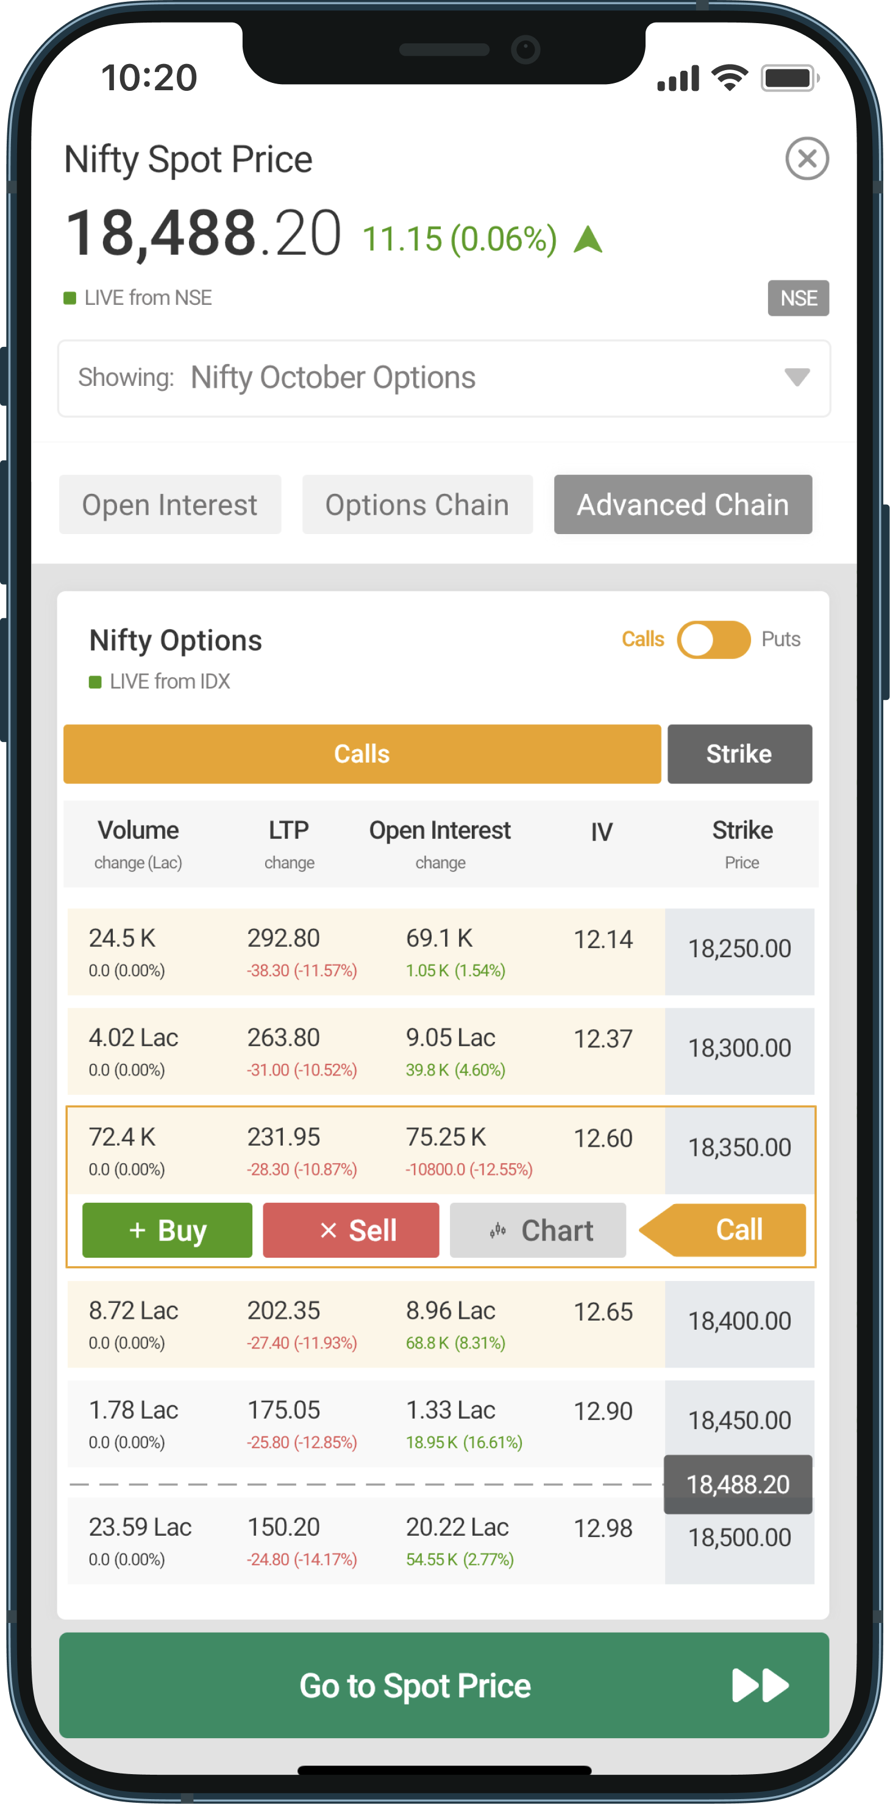Click the fast-forward arrows icon
Viewport: 890px width, 1804px height.
[760, 1685]
